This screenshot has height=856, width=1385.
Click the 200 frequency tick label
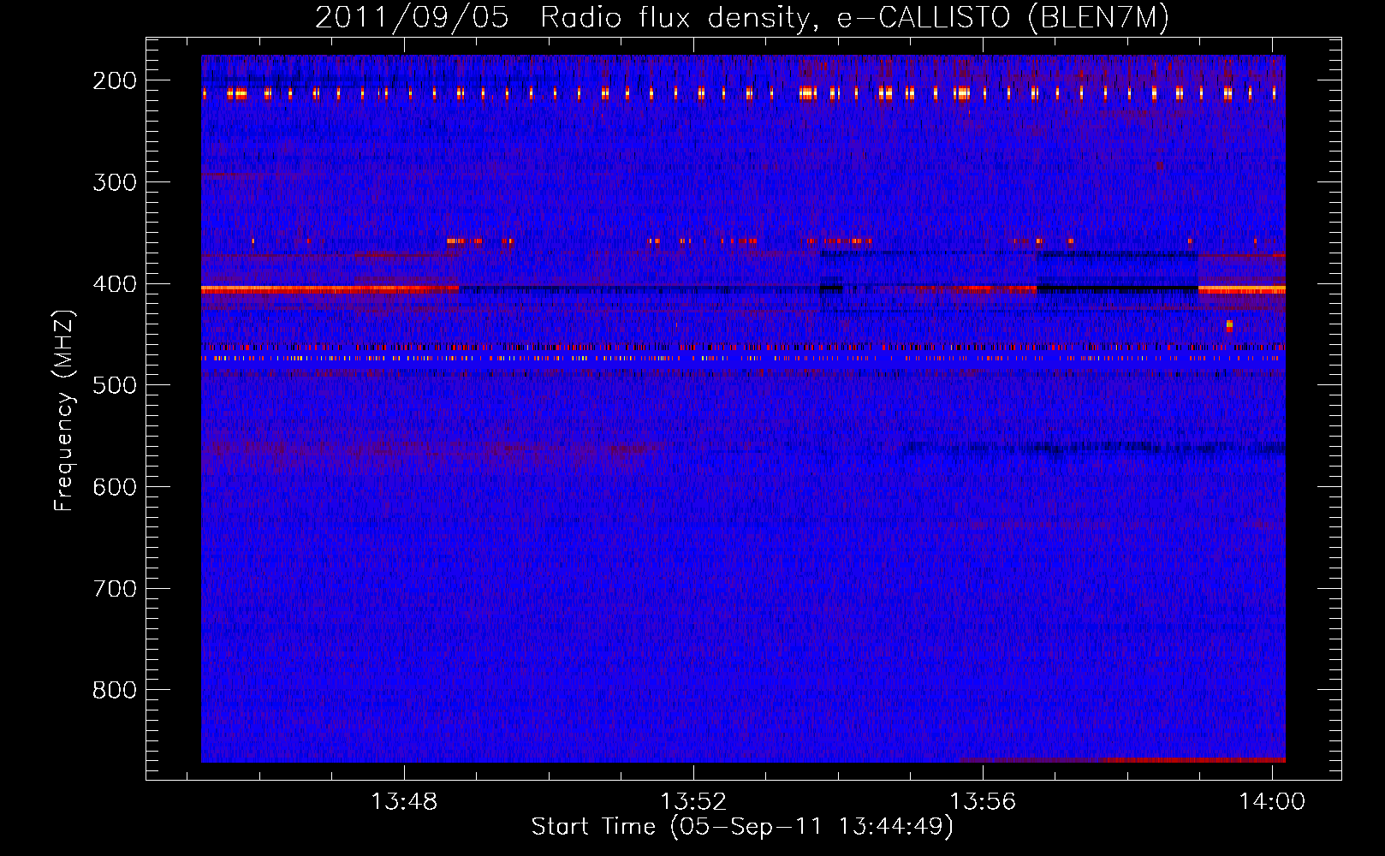tap(115, 80)
